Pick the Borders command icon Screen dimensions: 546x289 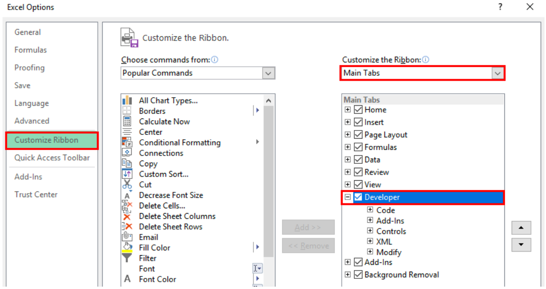coord(127,111)
